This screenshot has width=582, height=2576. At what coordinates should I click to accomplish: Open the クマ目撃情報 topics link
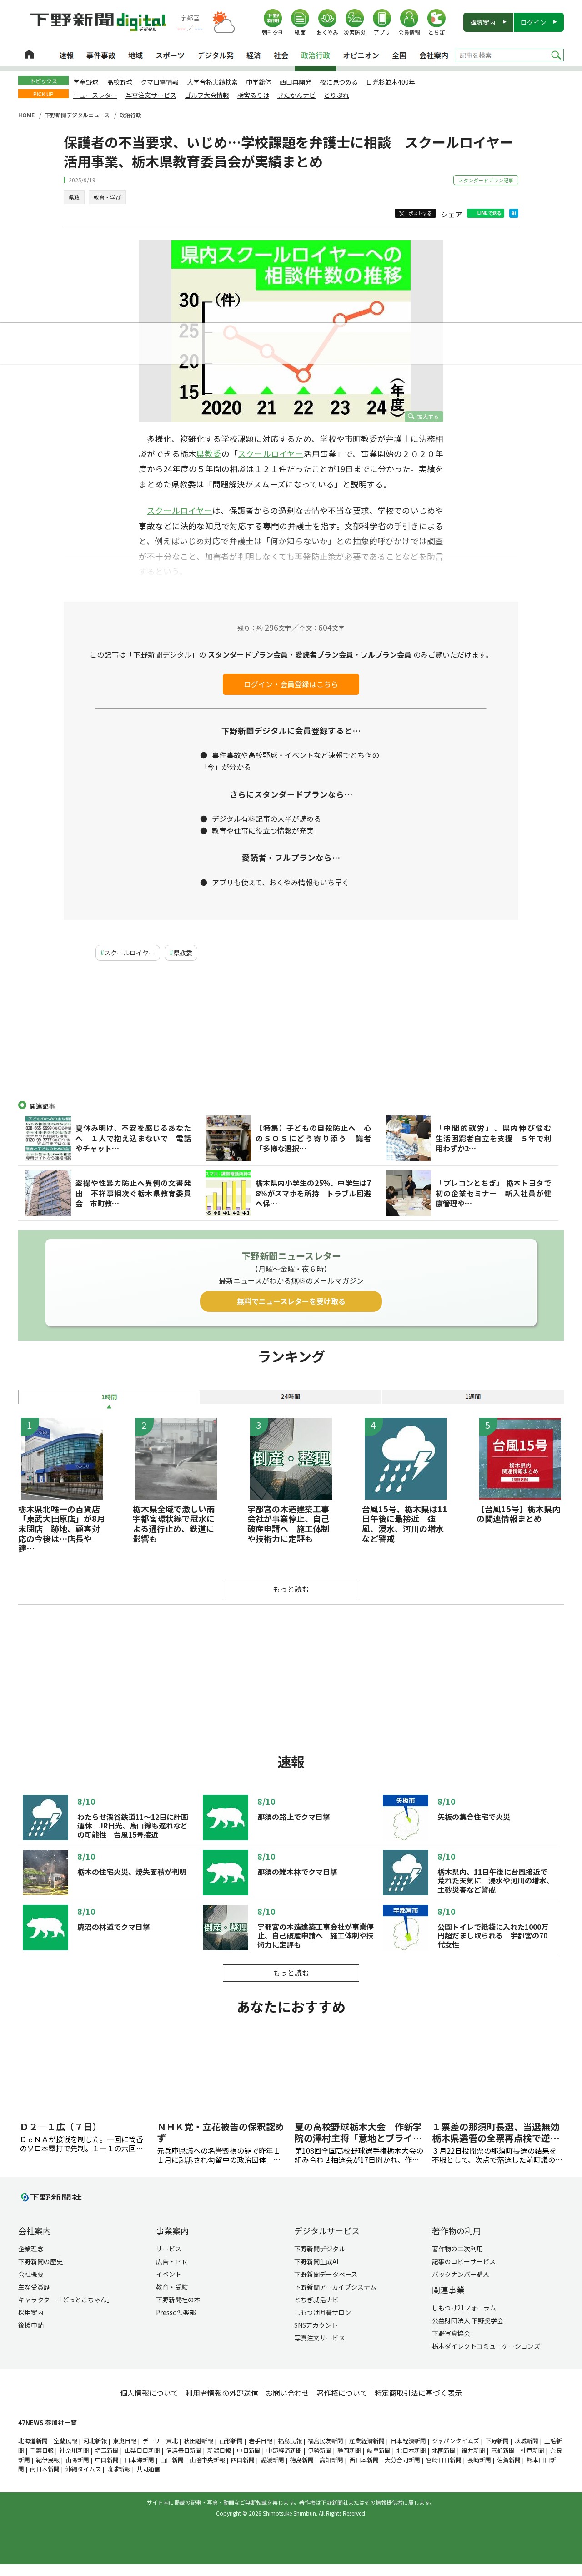pyautogui.click(x=159, y=82)
